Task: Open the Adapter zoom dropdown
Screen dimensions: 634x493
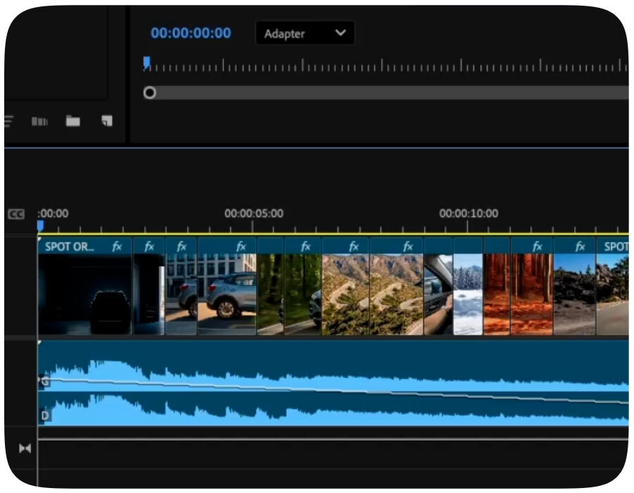Action: [x=304, y=33]
